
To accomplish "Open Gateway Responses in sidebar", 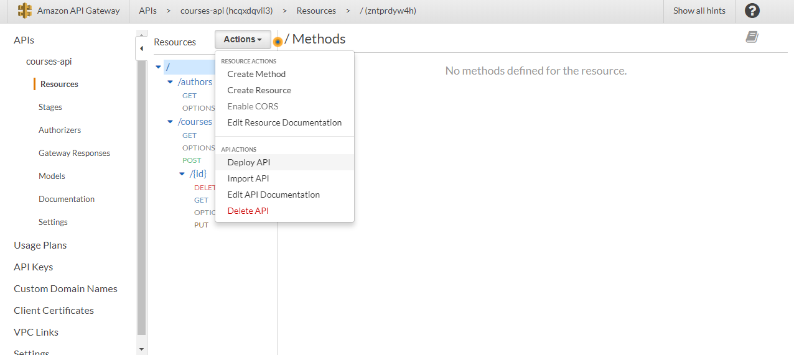I will click(x=74, y=153).
